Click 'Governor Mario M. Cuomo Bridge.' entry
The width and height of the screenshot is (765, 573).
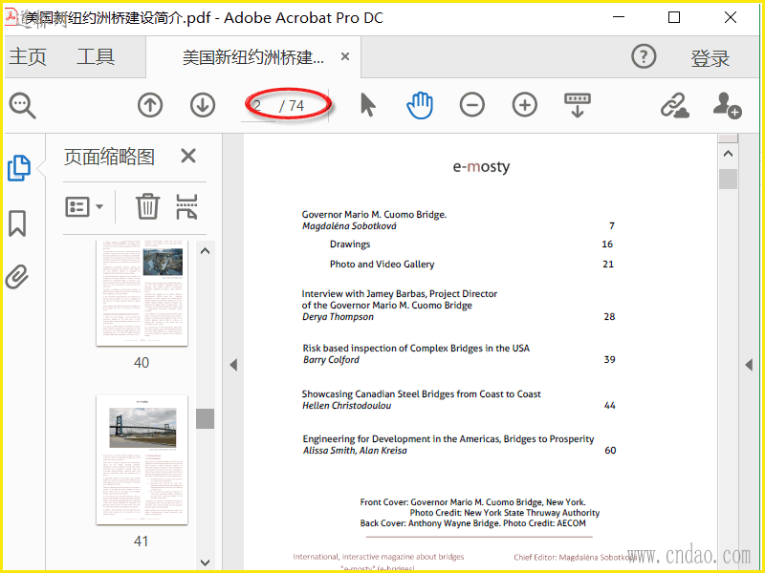[x=374, y=214]
